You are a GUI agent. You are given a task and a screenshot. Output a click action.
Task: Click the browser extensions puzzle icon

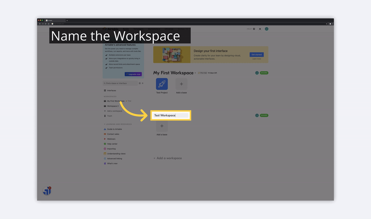[x=330, y=24]
